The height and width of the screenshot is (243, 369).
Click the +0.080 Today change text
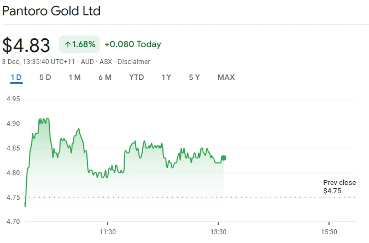[132, 44]
